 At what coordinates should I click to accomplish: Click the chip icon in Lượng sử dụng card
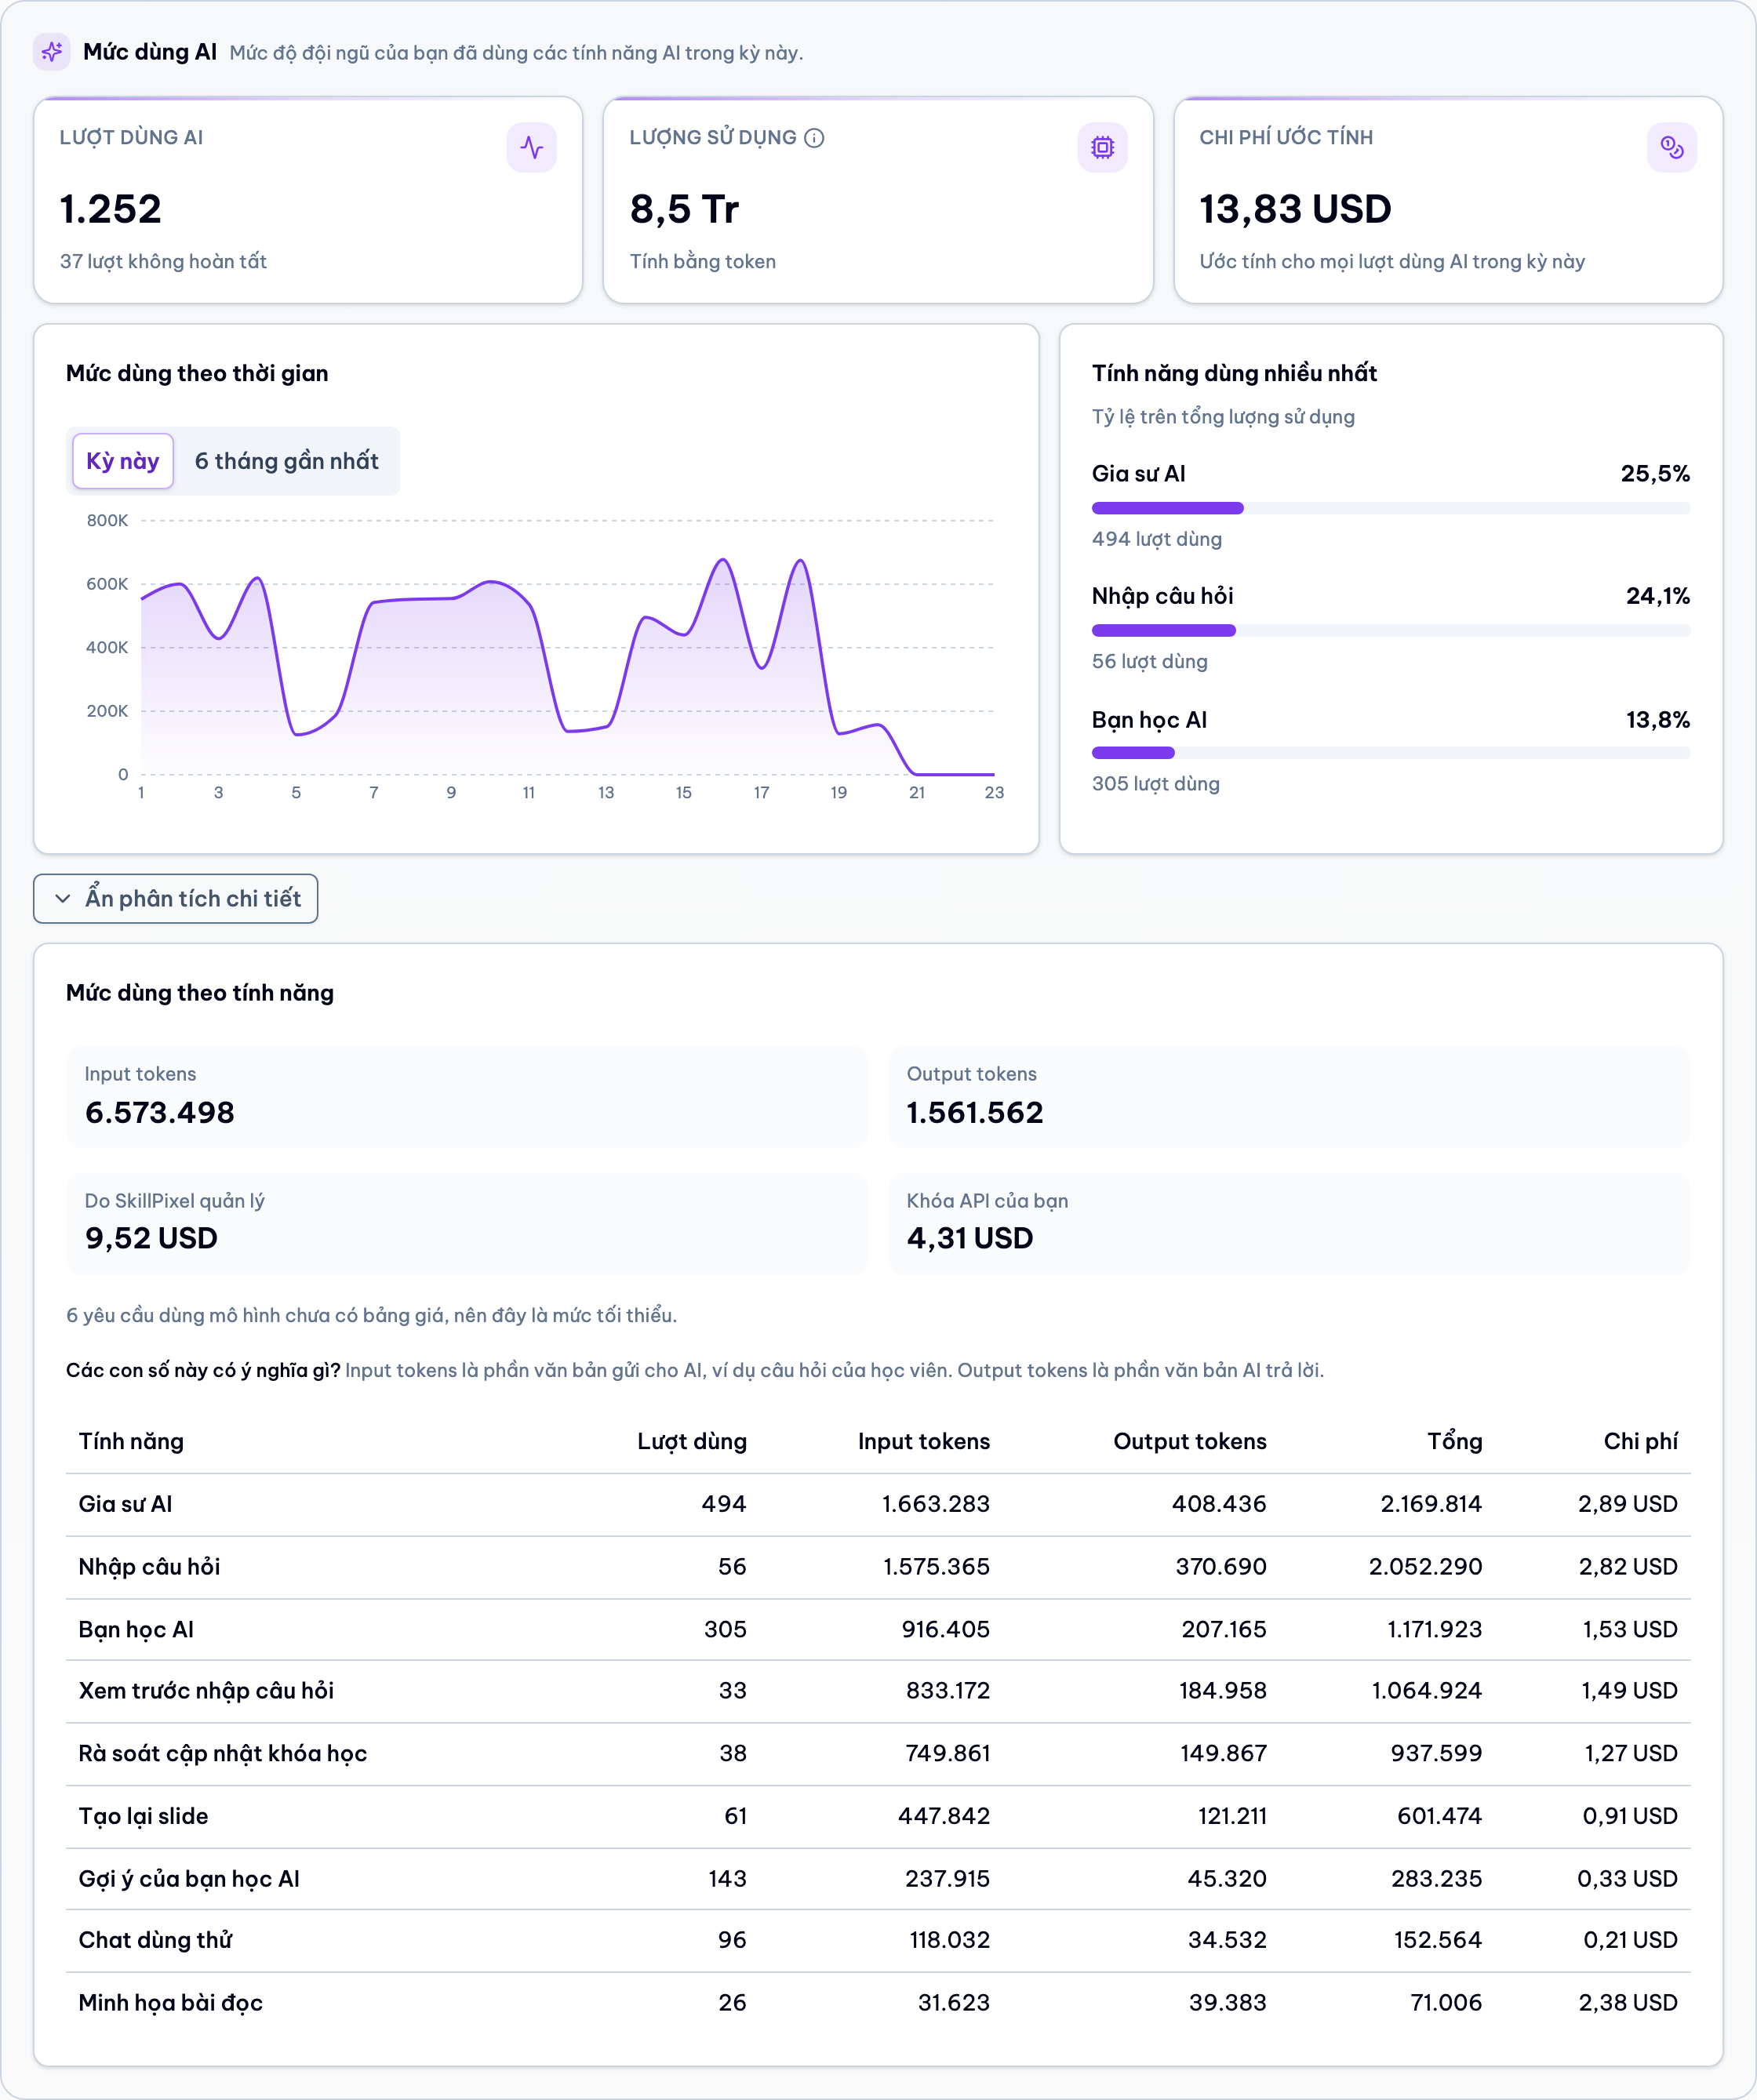(1102, 148)
